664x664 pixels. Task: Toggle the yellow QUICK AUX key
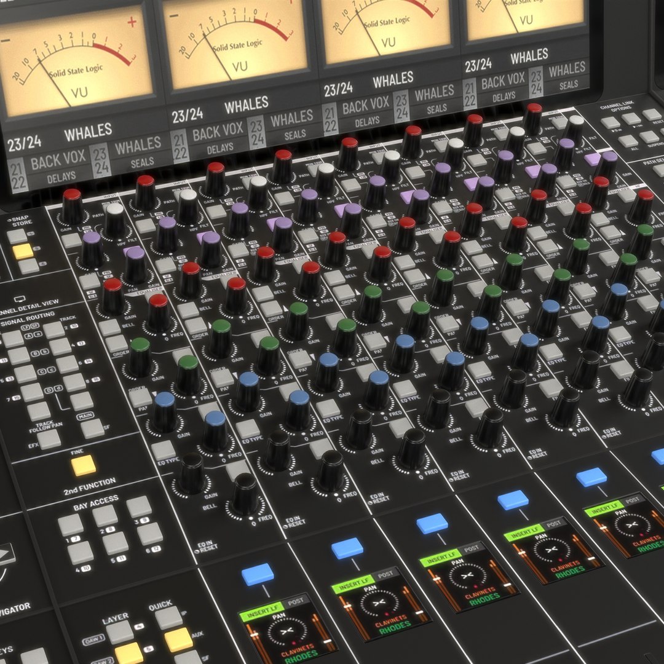click(x=179, y=639)
